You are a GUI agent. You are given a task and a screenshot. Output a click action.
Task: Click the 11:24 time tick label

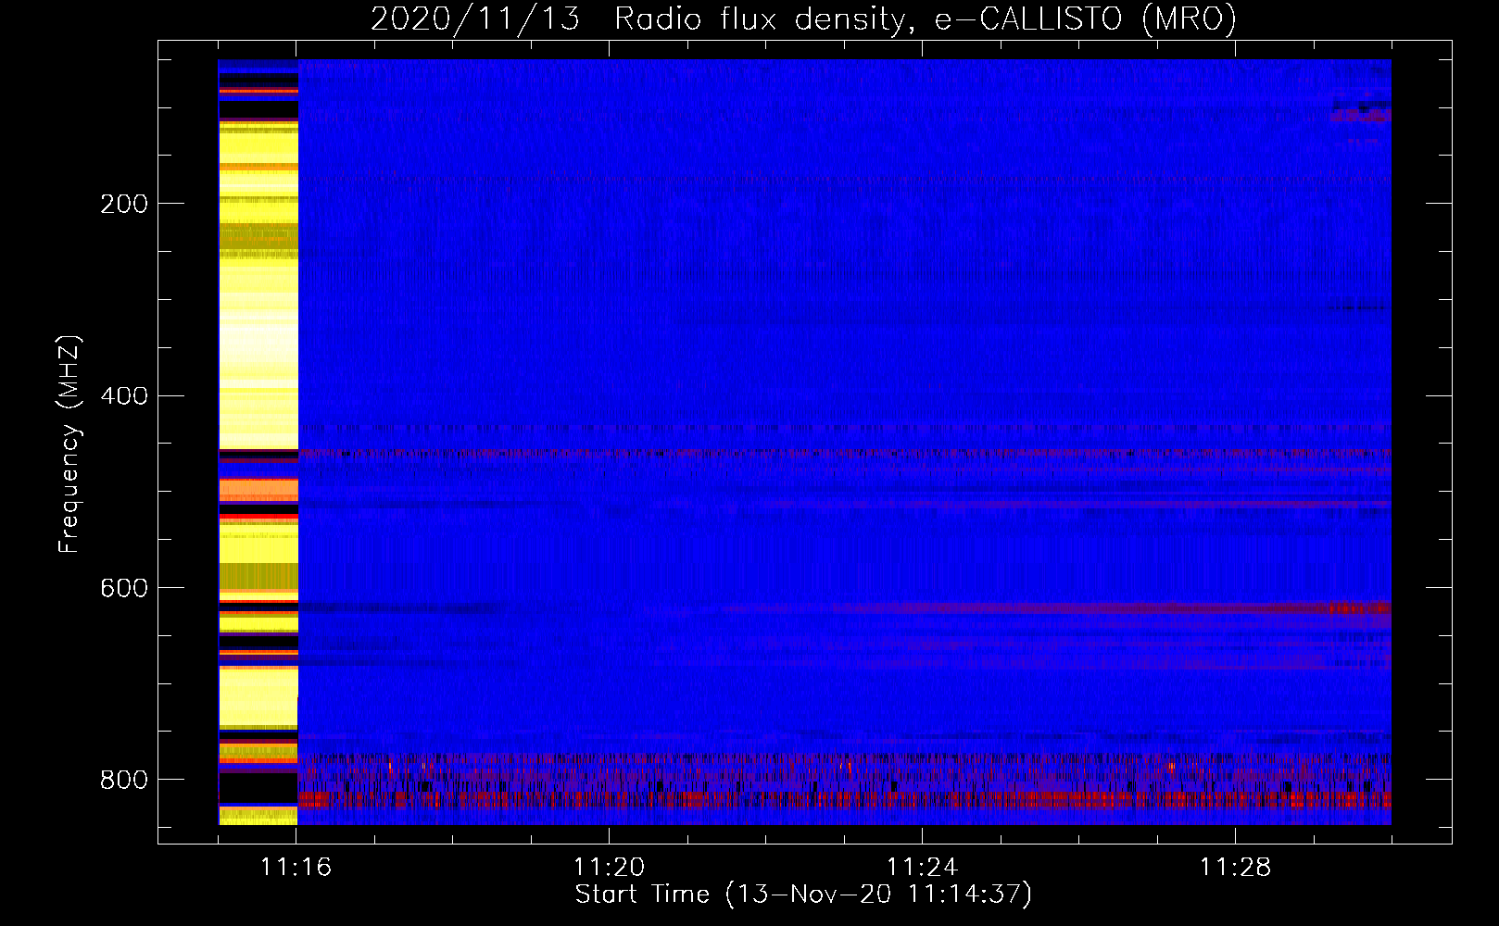tap(922, 868)
